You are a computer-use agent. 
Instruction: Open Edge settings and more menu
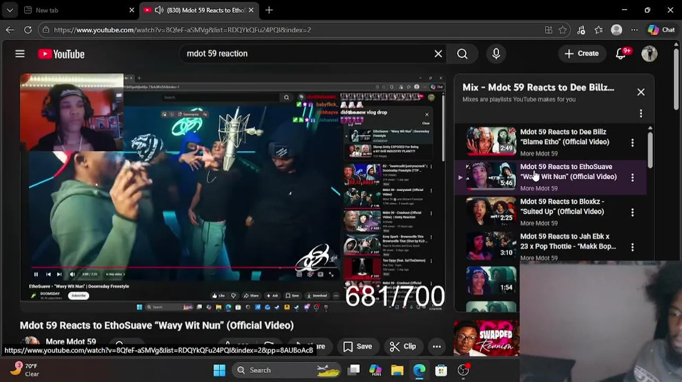click(634, 30)
